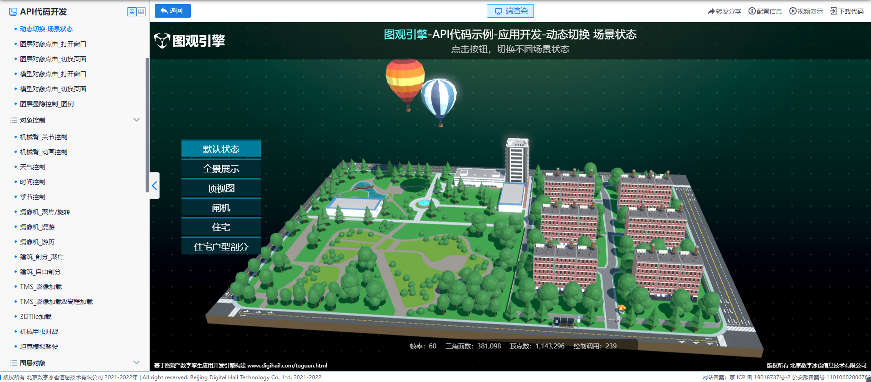The height and width of the screenshot is (382, 871).
Task: Click the API代码开发 terminal icon
Action: tap(13, 12)
